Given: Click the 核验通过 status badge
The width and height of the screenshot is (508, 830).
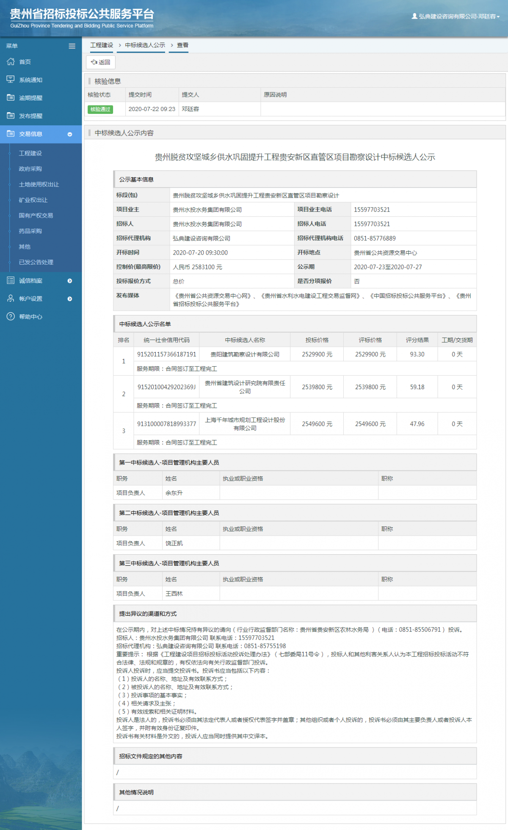Looking at the screenshot, I should click(x=100, y=109).
